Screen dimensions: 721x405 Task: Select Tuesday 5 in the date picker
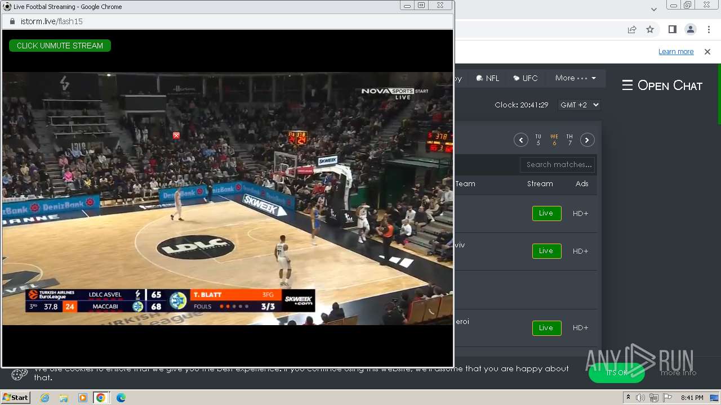click(x=538, y=140)
